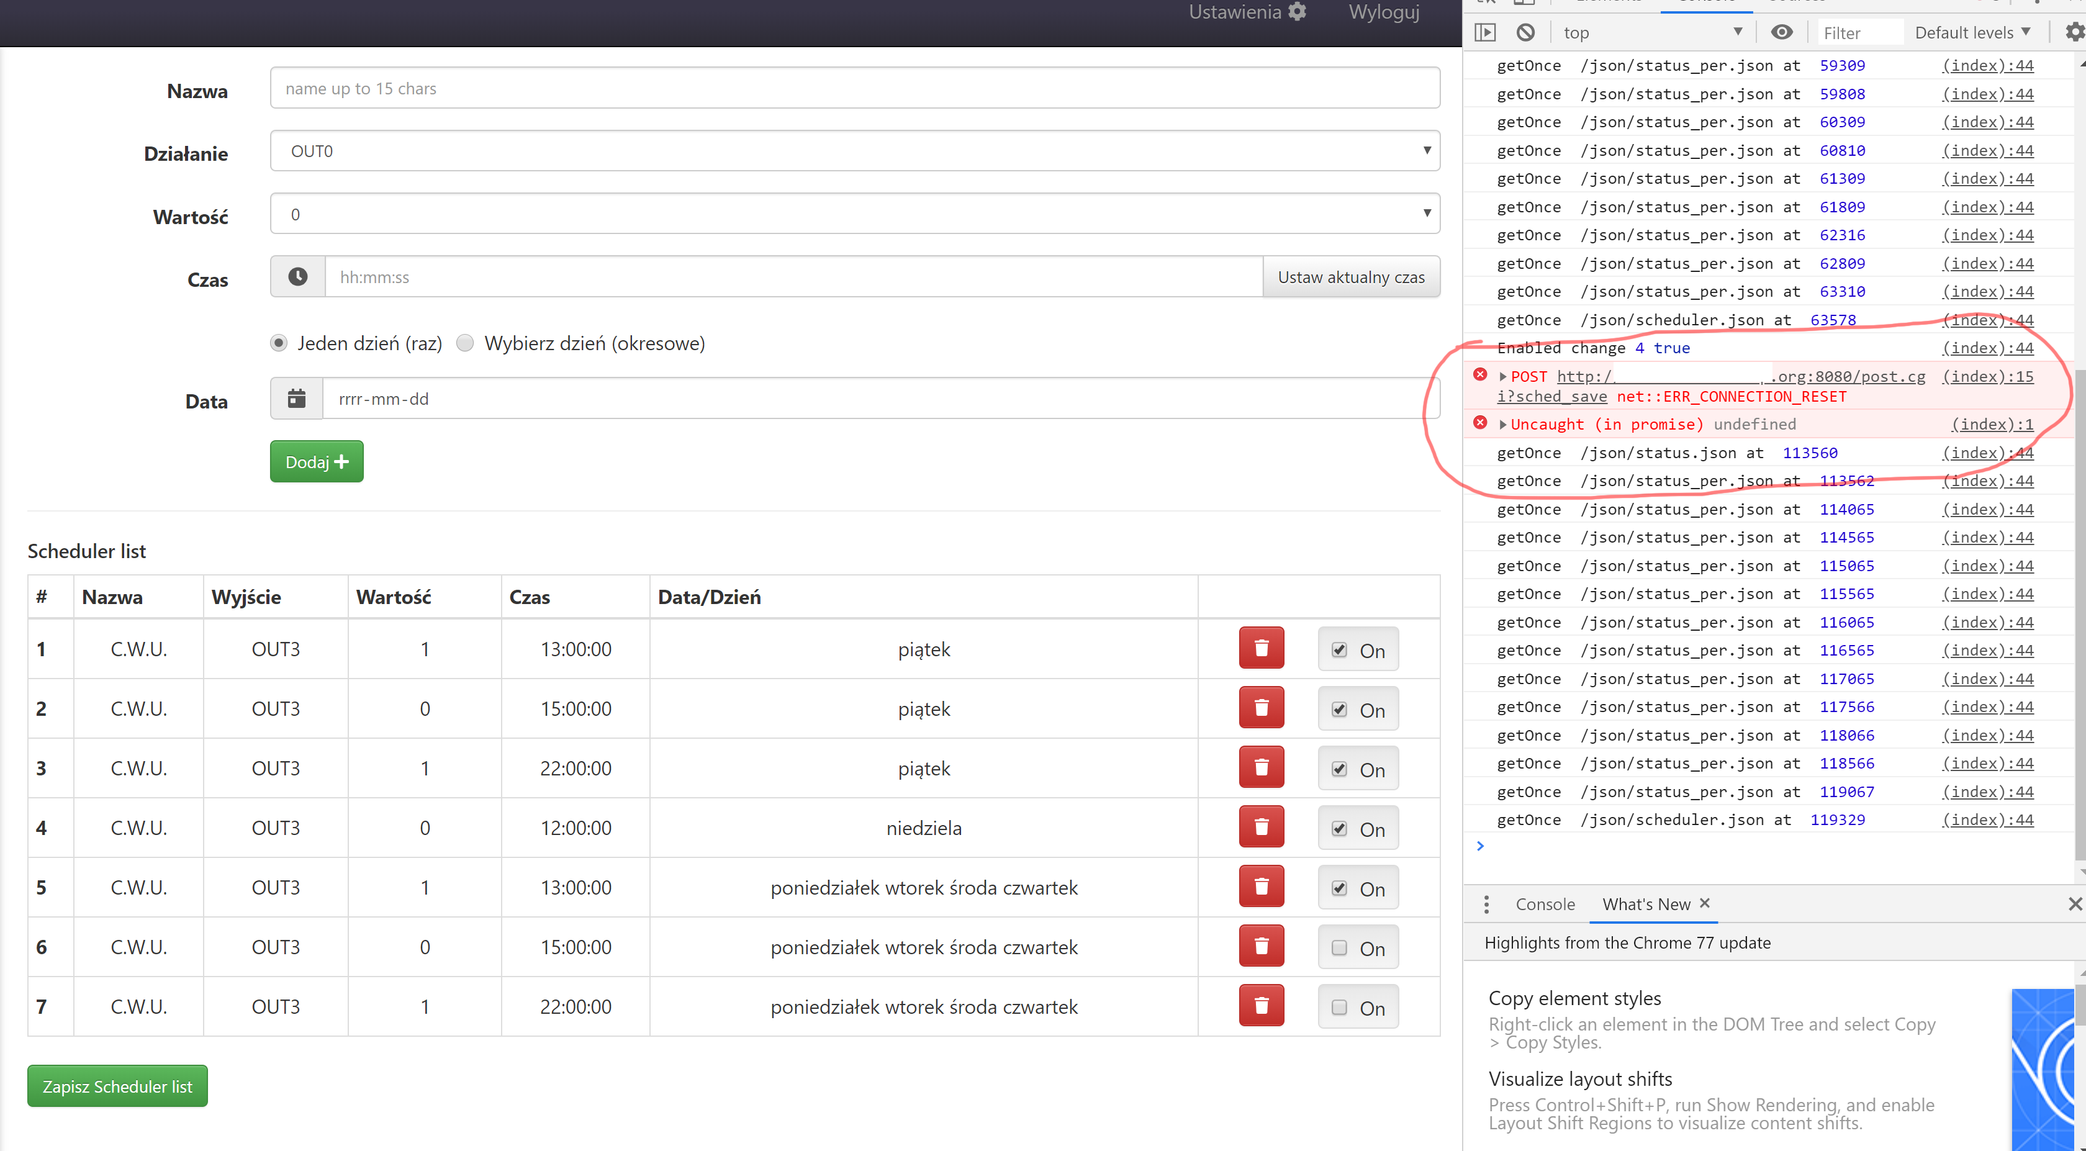
Task: Delete scheduler row 1 with trash icon
Action: [x=1261, y=648]
